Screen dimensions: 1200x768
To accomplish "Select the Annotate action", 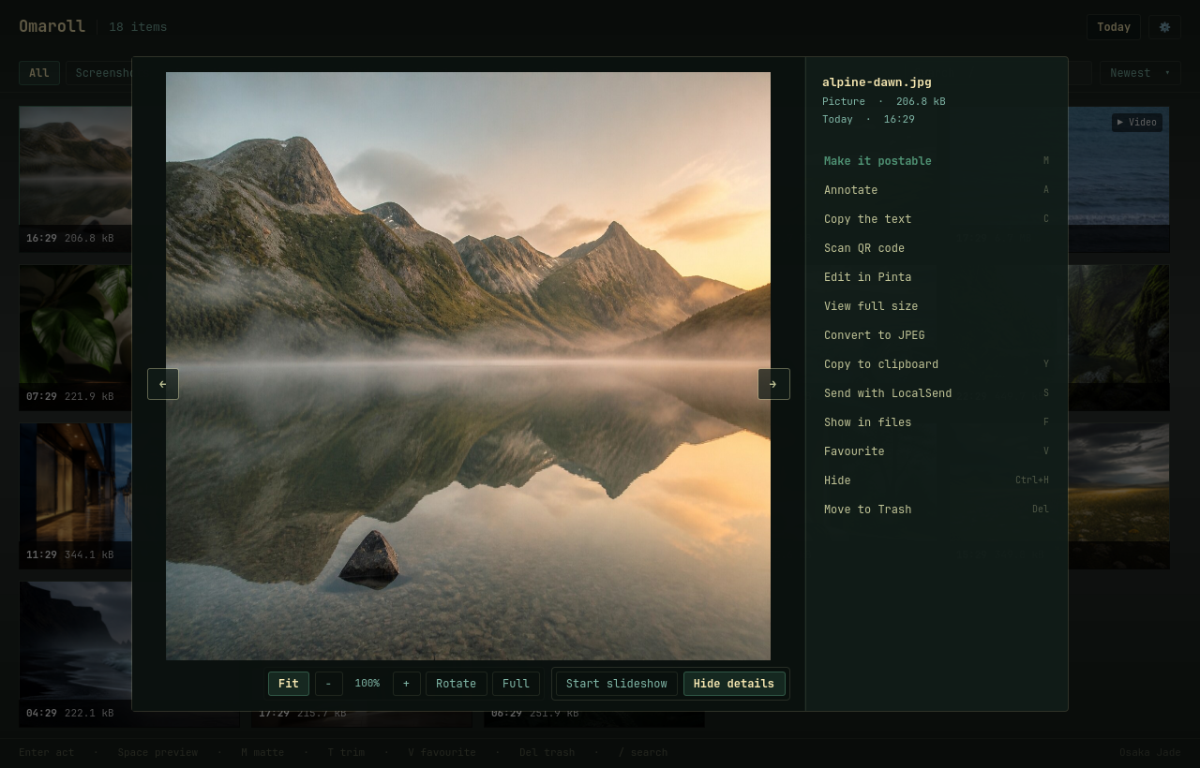I will [x=937, y=190].
